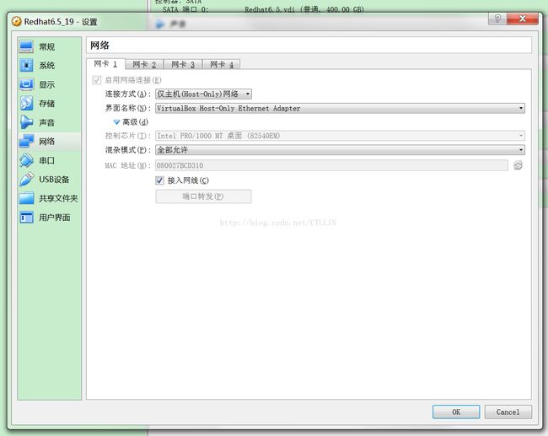The width and height of the screenshot is (548, 436).
Task: Click the 网络 page heading
Action: (100, 45)
